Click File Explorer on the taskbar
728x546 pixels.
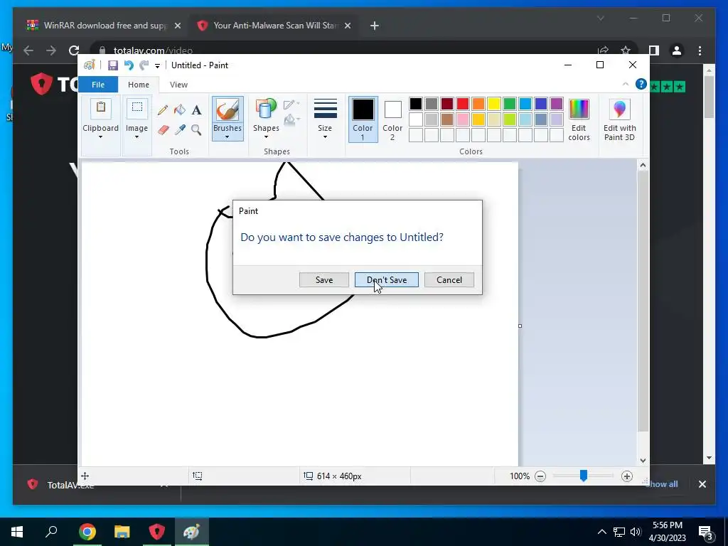(122, 532)
